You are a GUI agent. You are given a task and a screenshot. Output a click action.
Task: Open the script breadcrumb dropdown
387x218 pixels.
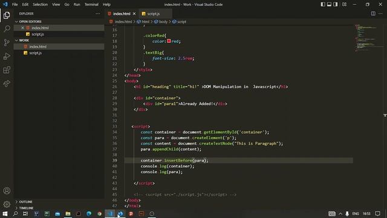tap(179, 22)
